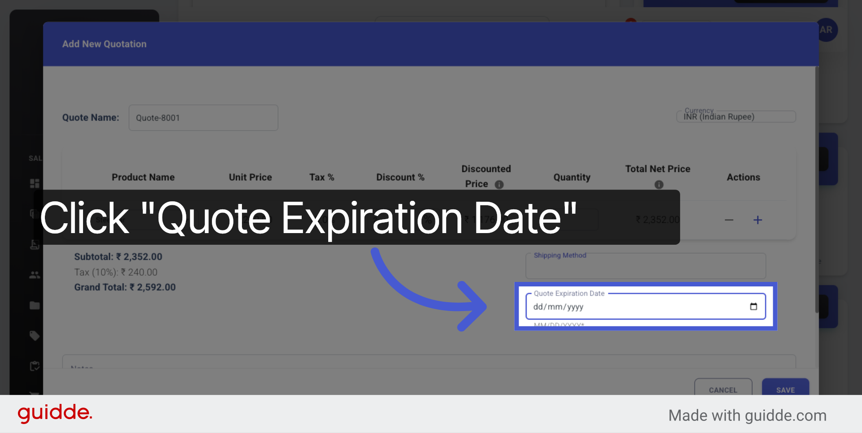Click the SAVE button
862x433 pixels.
click(x=786, y=387)
